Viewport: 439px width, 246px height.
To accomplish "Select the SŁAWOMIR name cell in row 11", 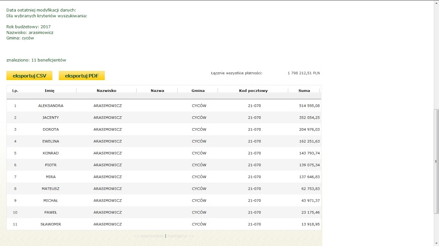I will click(x=51, y=224).
